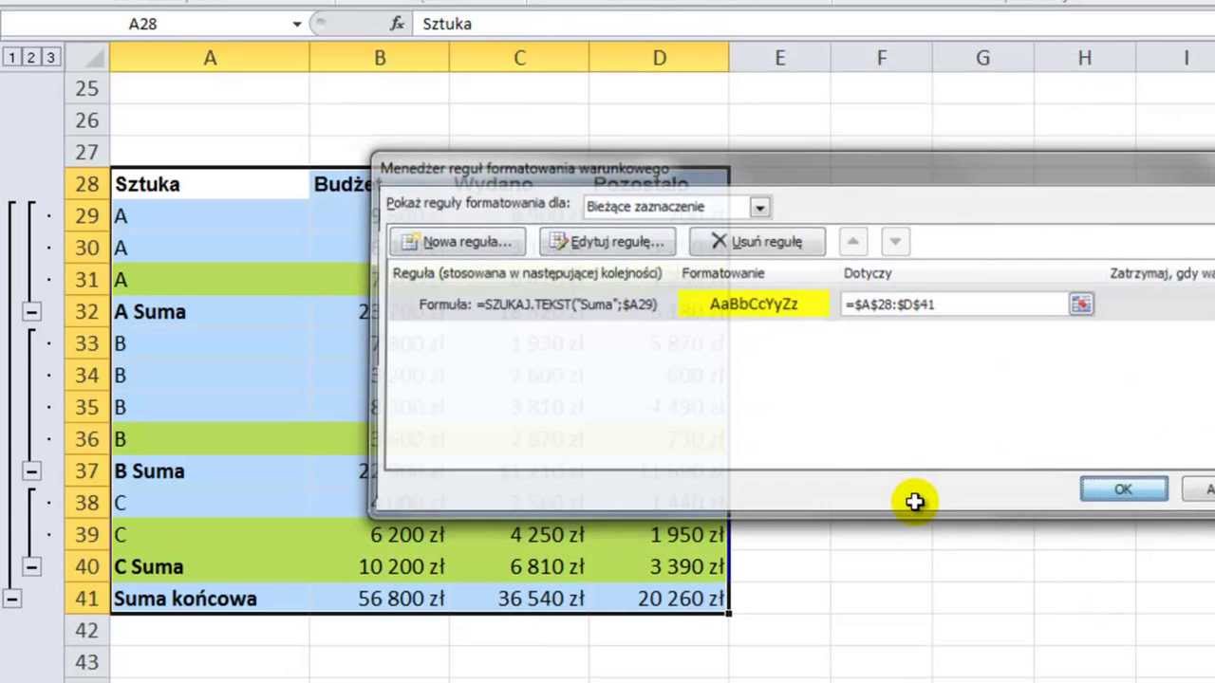Click the Edytuj regułę button
The height and width of the screenshot is (683, 1215).
(607, 242)
